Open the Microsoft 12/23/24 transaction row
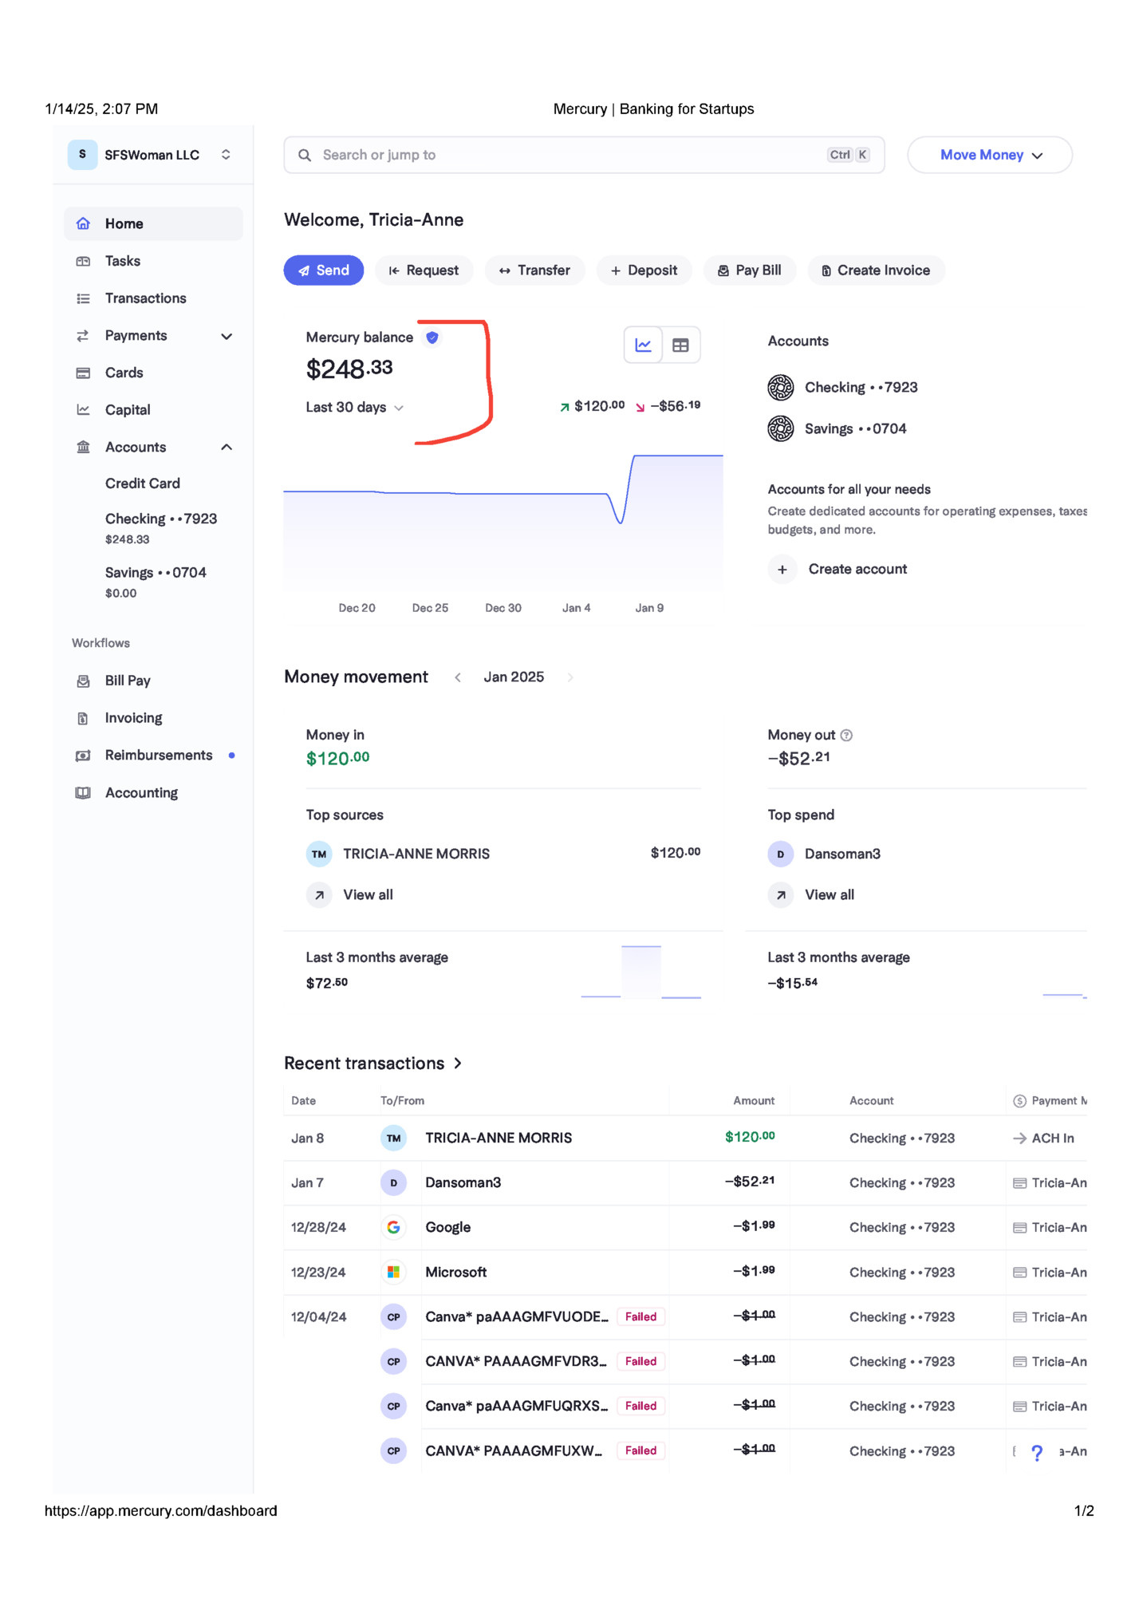This screenshot has width=1139, height=1618. 685,1273
